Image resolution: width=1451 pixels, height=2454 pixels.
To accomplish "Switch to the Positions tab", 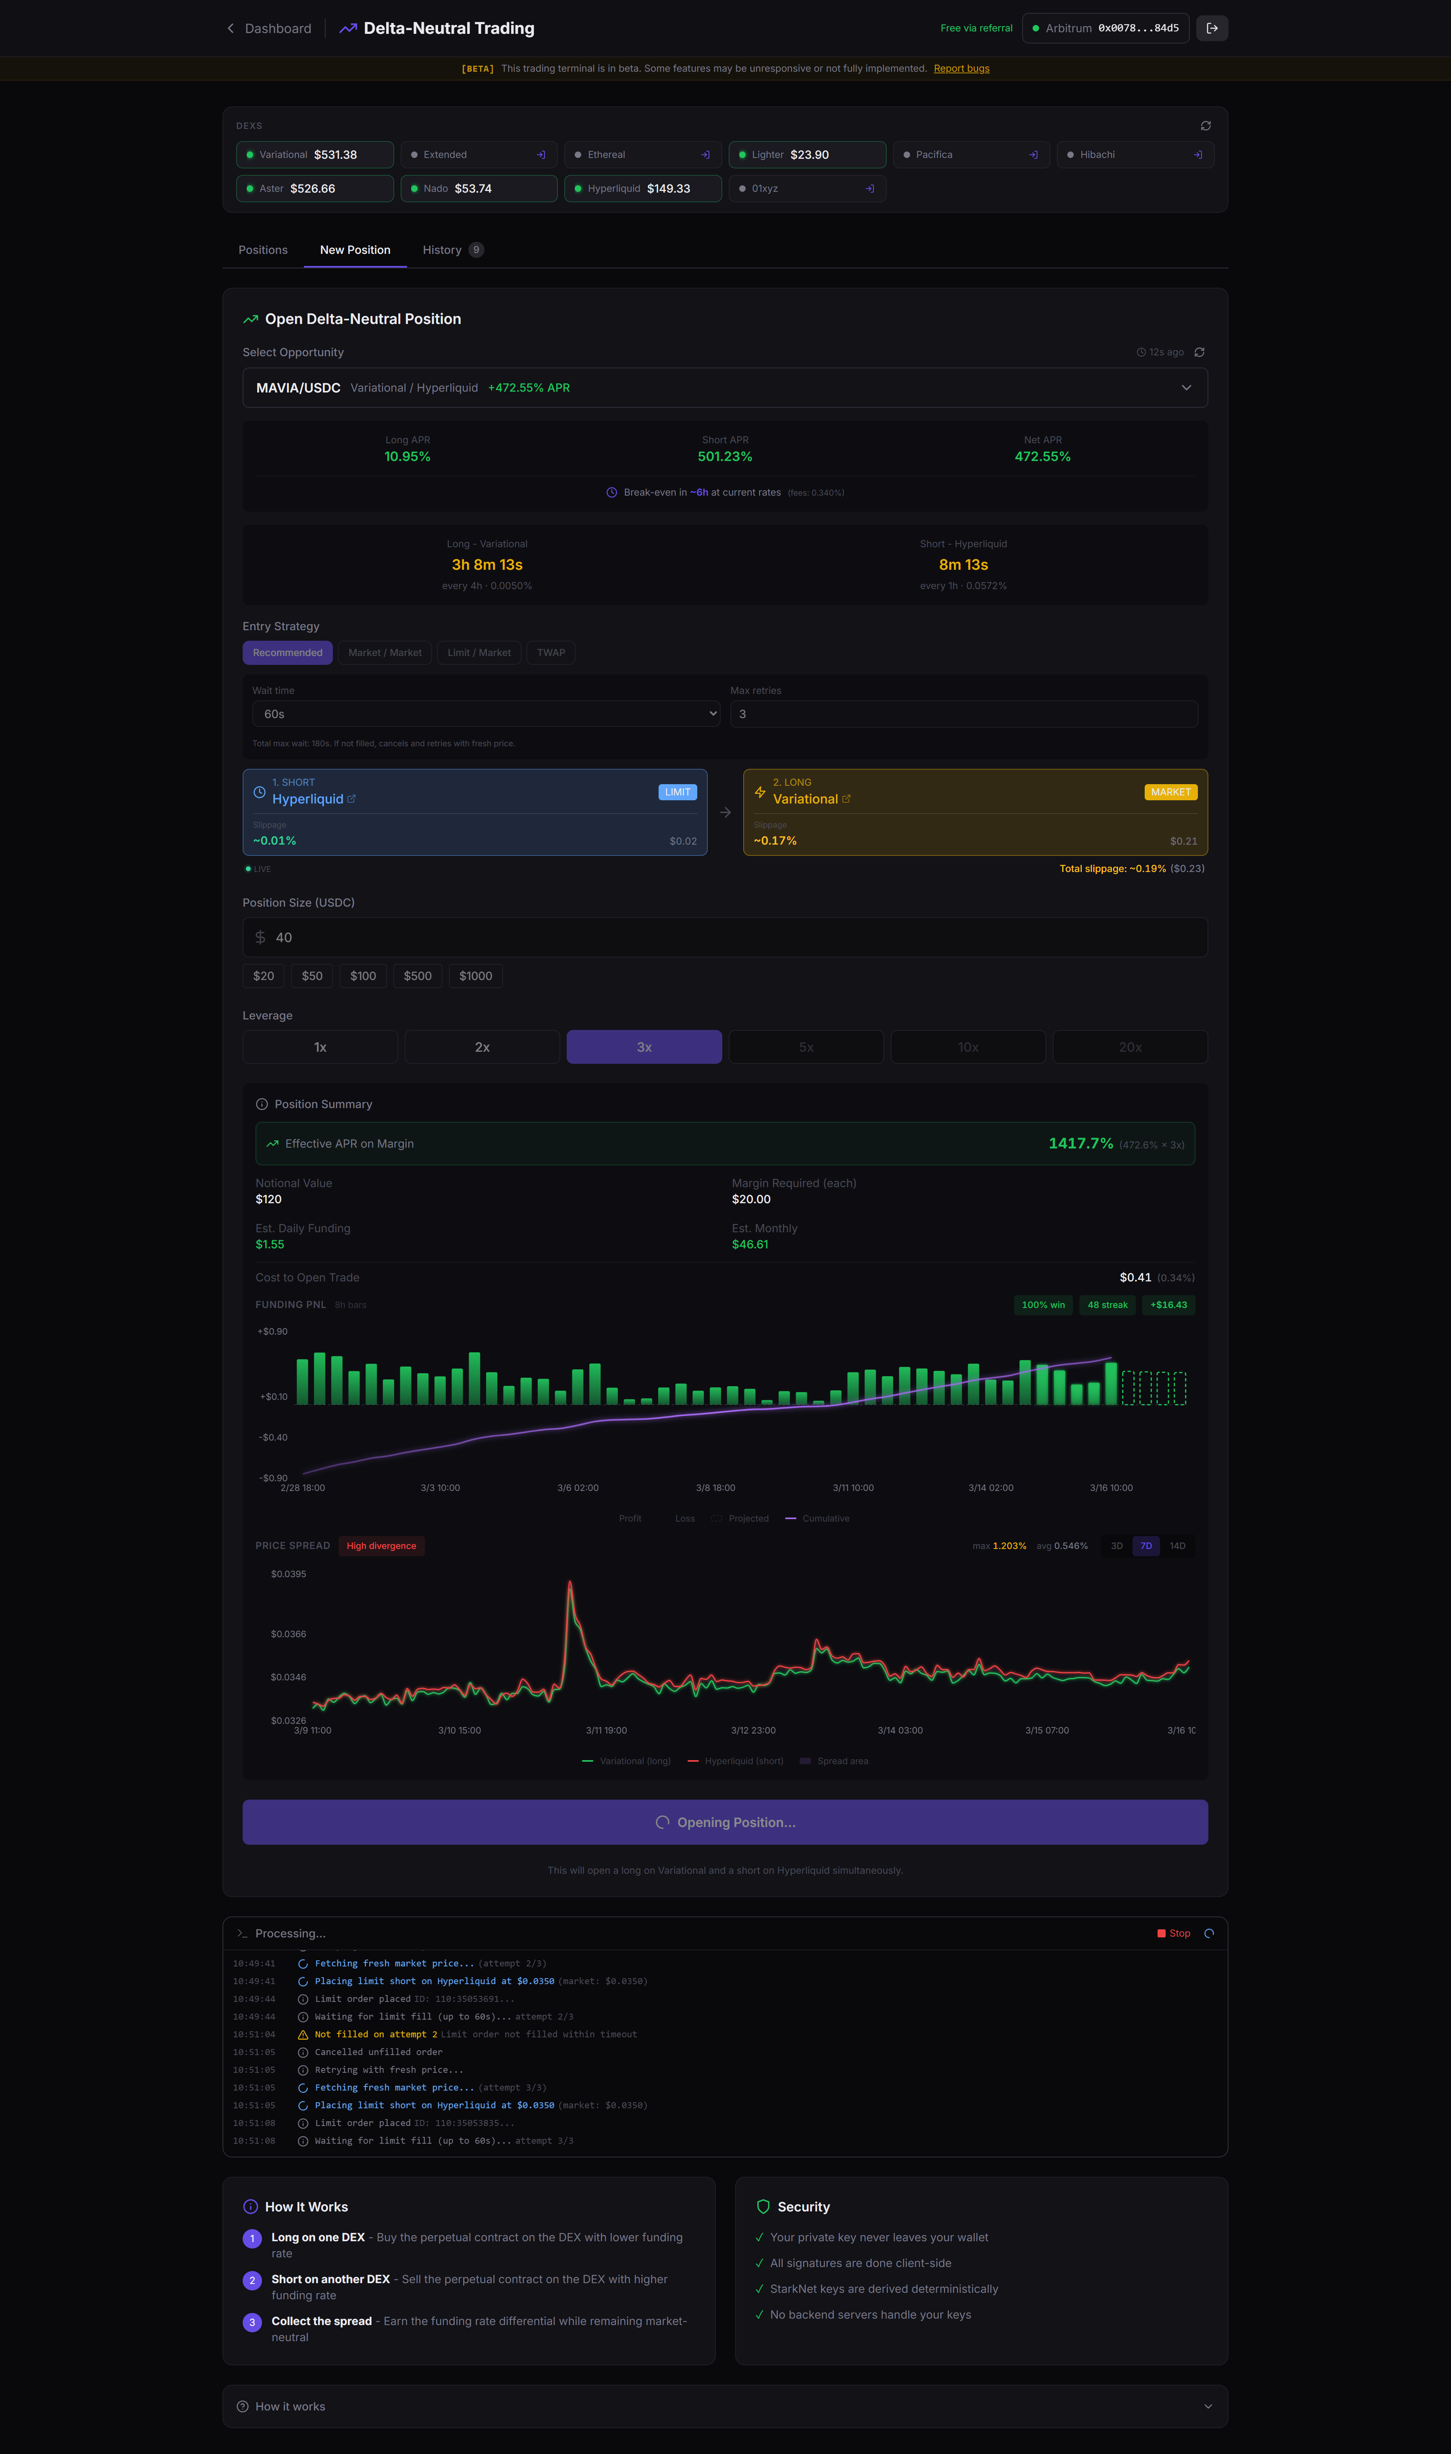I will click(x=263, y=250).
